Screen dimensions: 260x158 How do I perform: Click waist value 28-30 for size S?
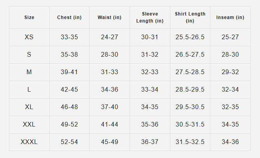point(109,55)
